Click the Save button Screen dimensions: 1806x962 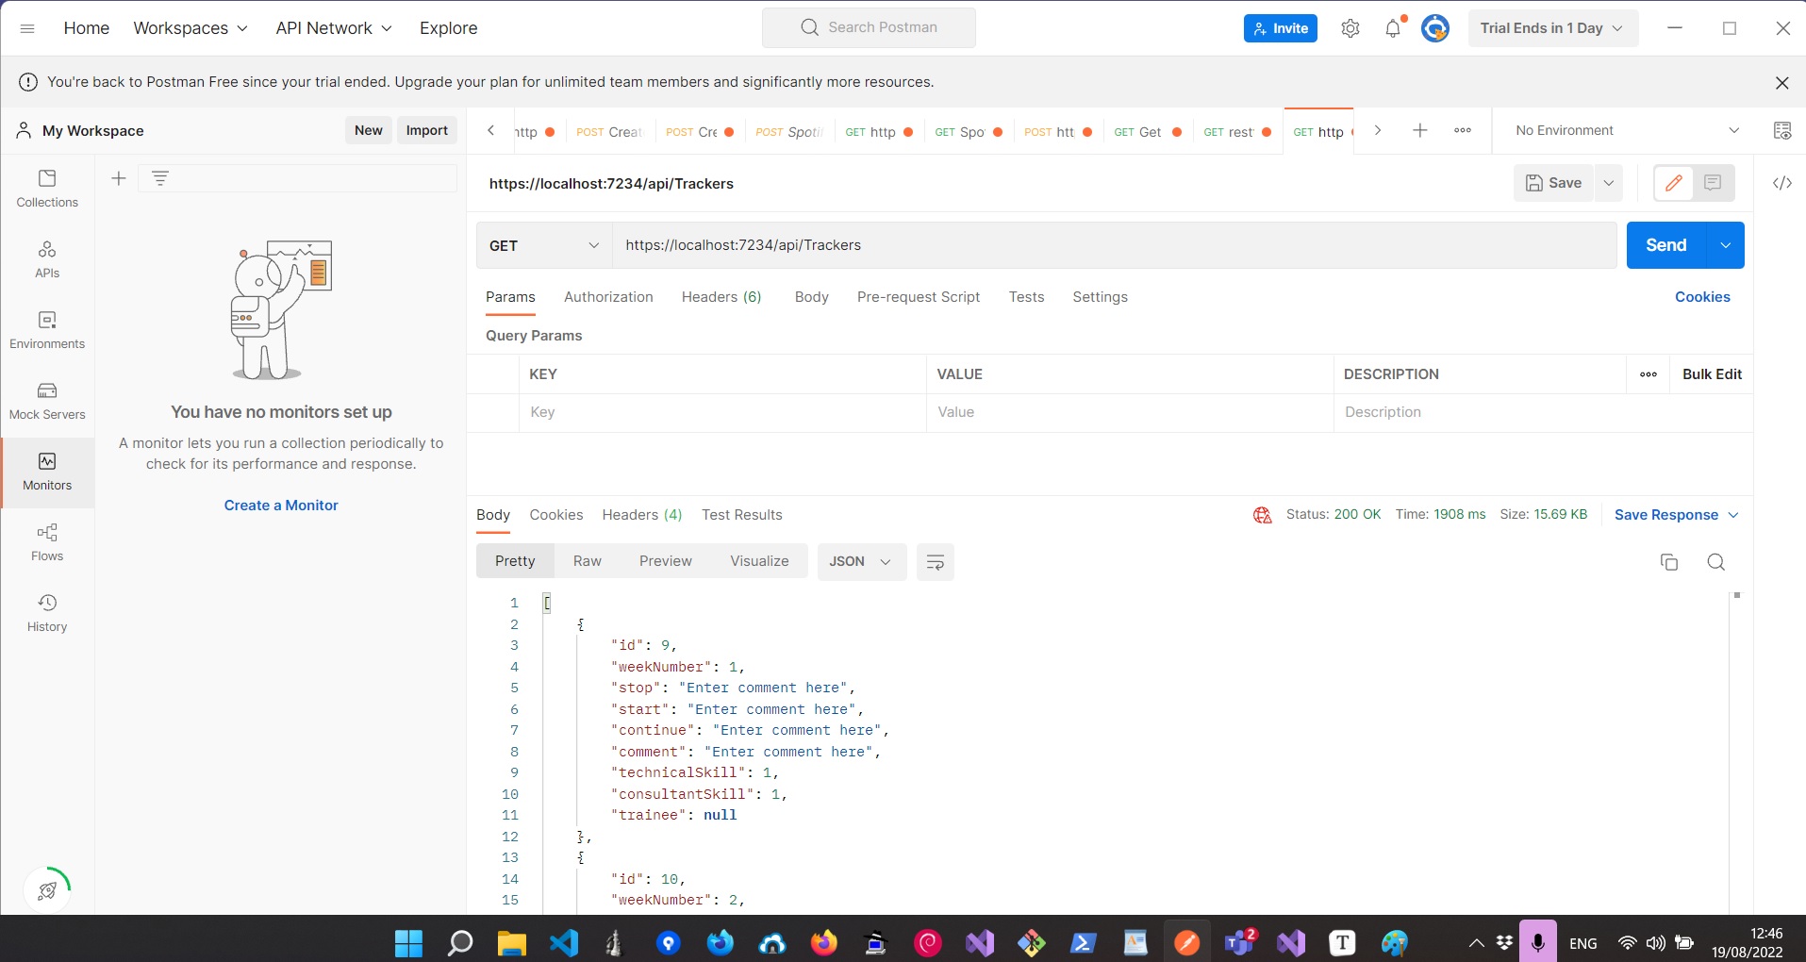[1554, 183]
